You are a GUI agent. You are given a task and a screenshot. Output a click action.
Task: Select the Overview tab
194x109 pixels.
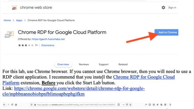[x=63, y=64]
